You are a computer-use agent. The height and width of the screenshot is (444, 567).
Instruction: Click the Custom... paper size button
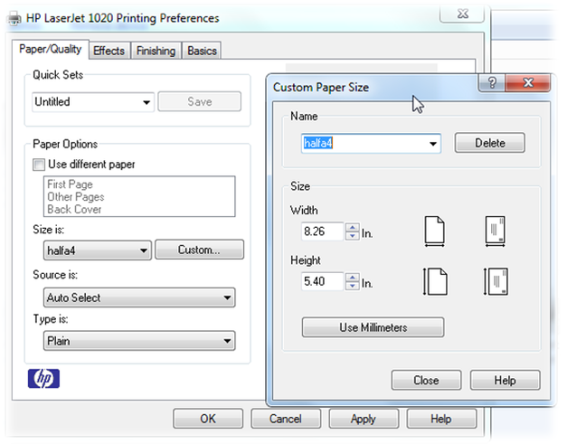[x=199, y=250]
